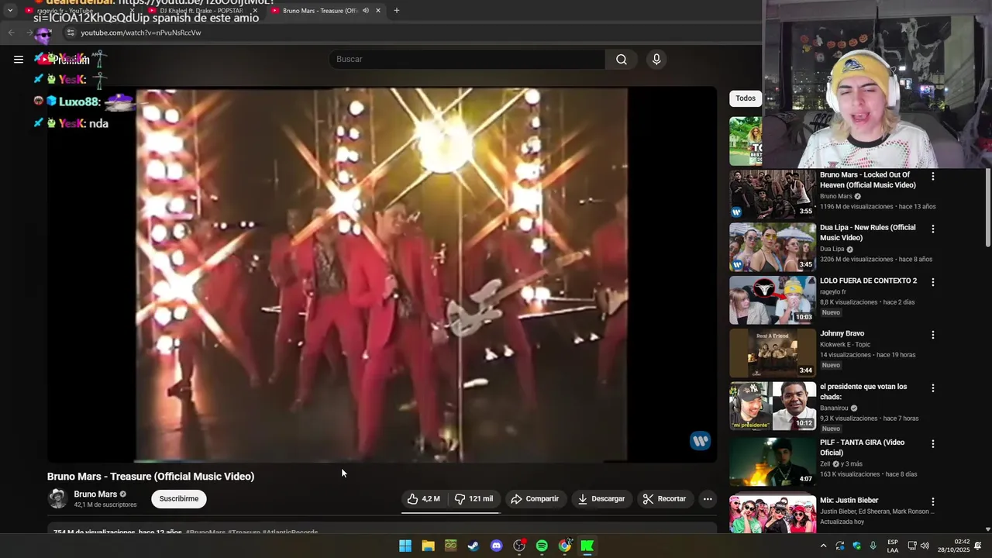Open the green Kick app taskbar icon

(x=587, y=546)
